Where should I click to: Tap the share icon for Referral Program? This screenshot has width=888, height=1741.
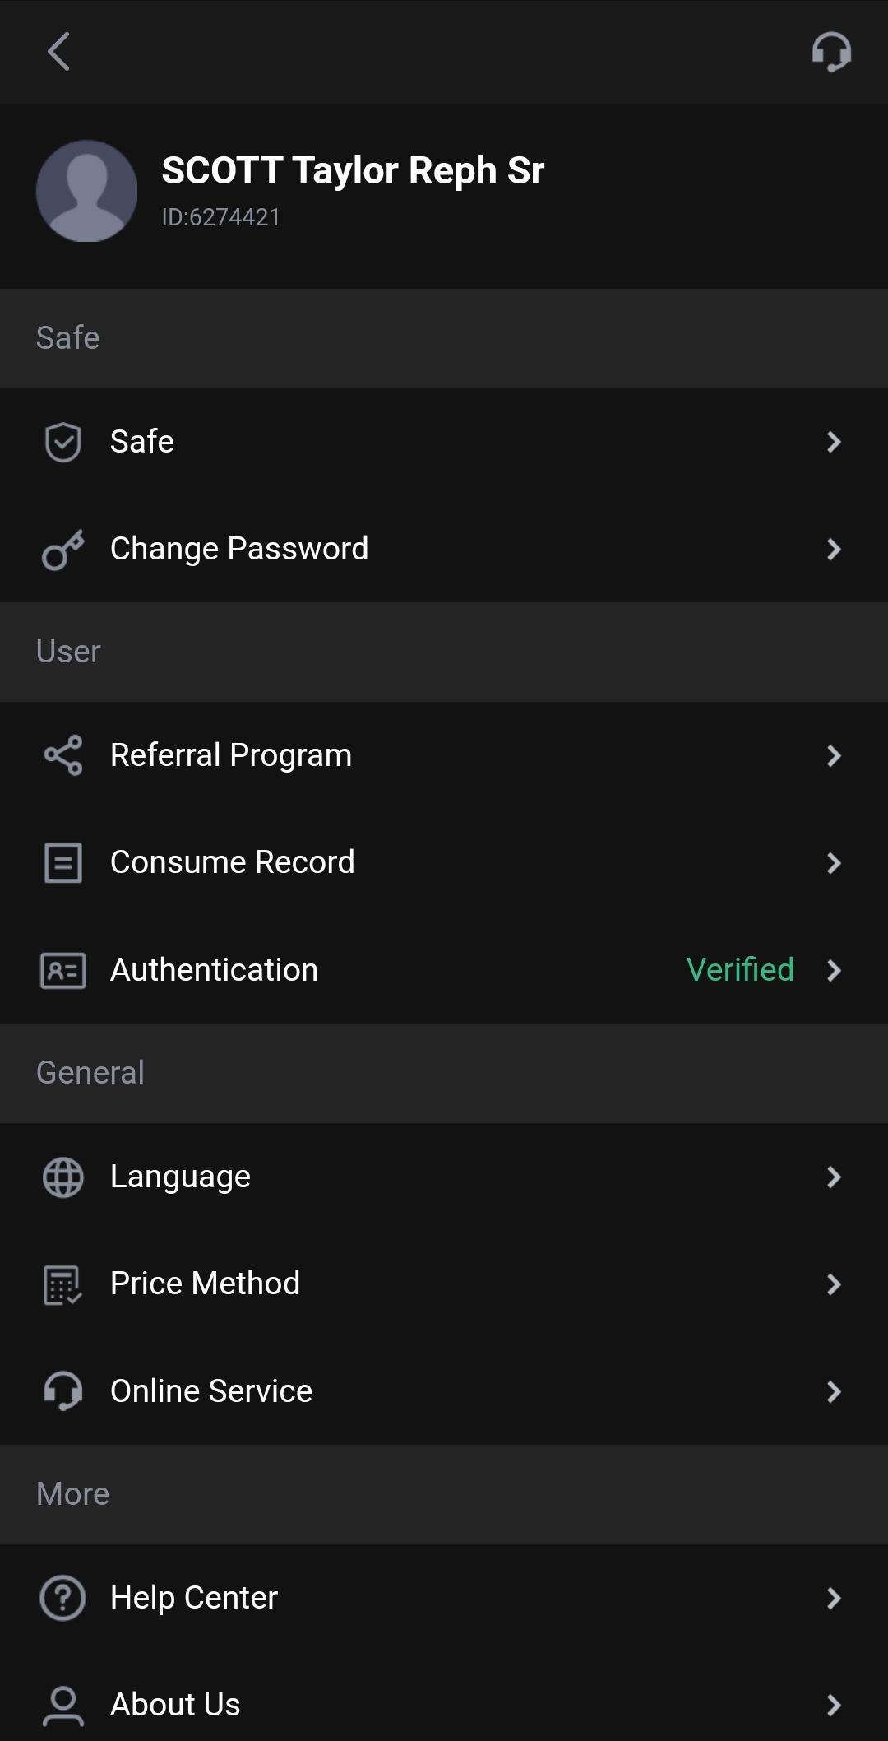(x=62, y=755)
